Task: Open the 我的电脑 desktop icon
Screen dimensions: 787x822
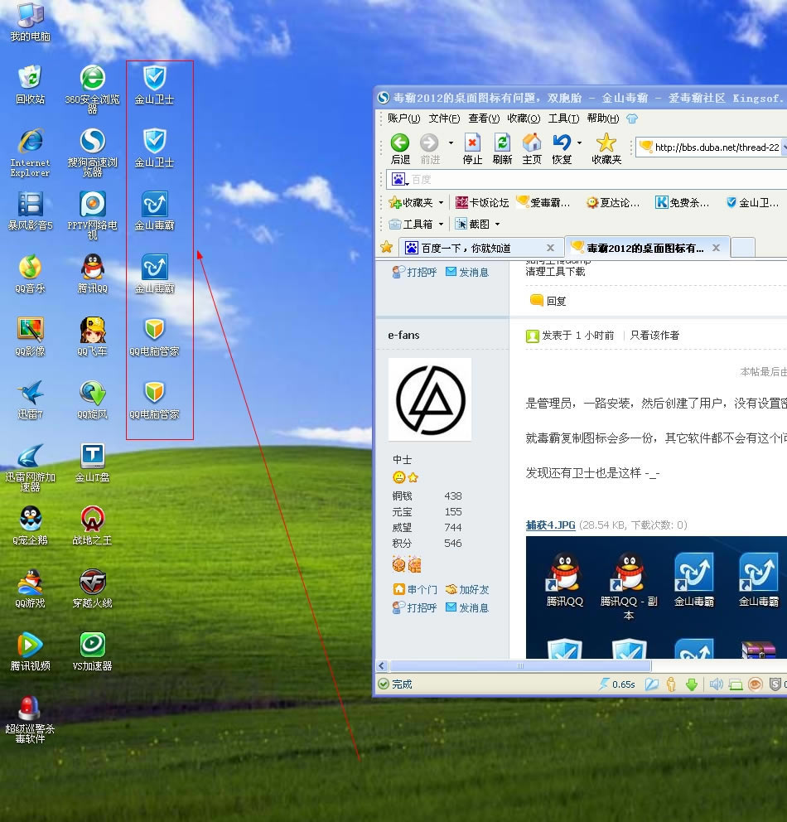Action: pos(31,21)
